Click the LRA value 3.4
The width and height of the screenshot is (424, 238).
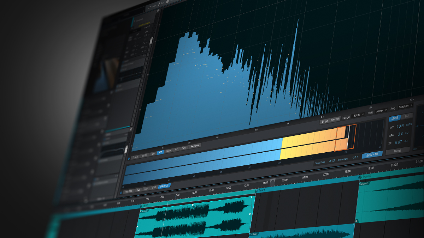tap(400, 134)
